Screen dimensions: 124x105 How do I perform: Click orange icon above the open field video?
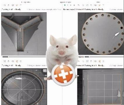[x=99, y=61]
